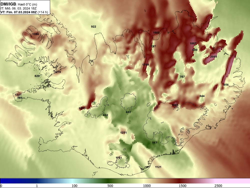Select the 1709 height label
Viewport: 250px width, 188px height.
pyautogui.click(x=145, y=65)
